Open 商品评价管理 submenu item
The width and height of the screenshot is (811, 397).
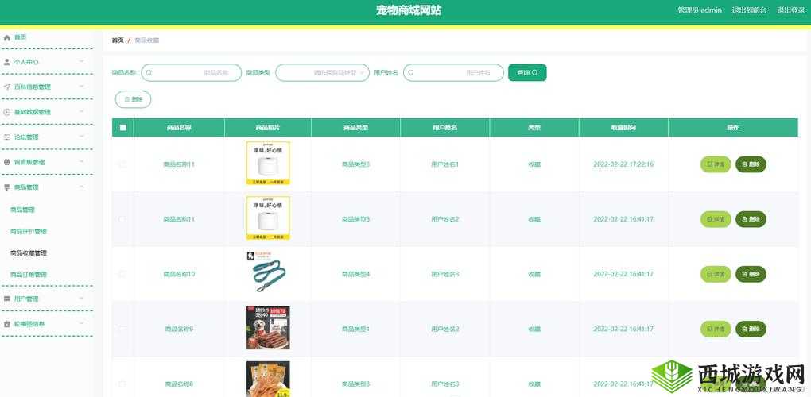pyautogui.click(x=29, y=232)
